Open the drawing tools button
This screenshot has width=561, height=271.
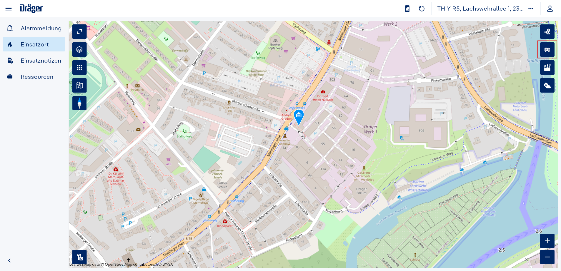547,68
